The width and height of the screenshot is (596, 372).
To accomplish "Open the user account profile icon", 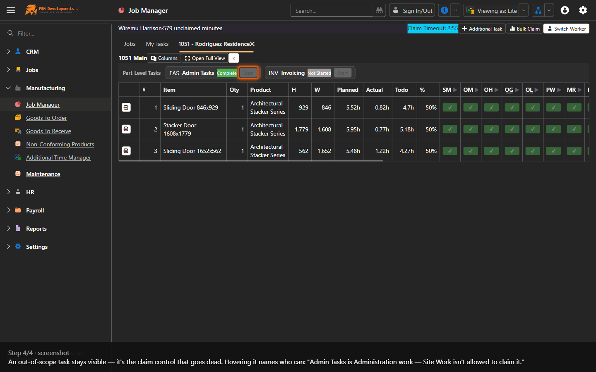I will tap(565, 10).
